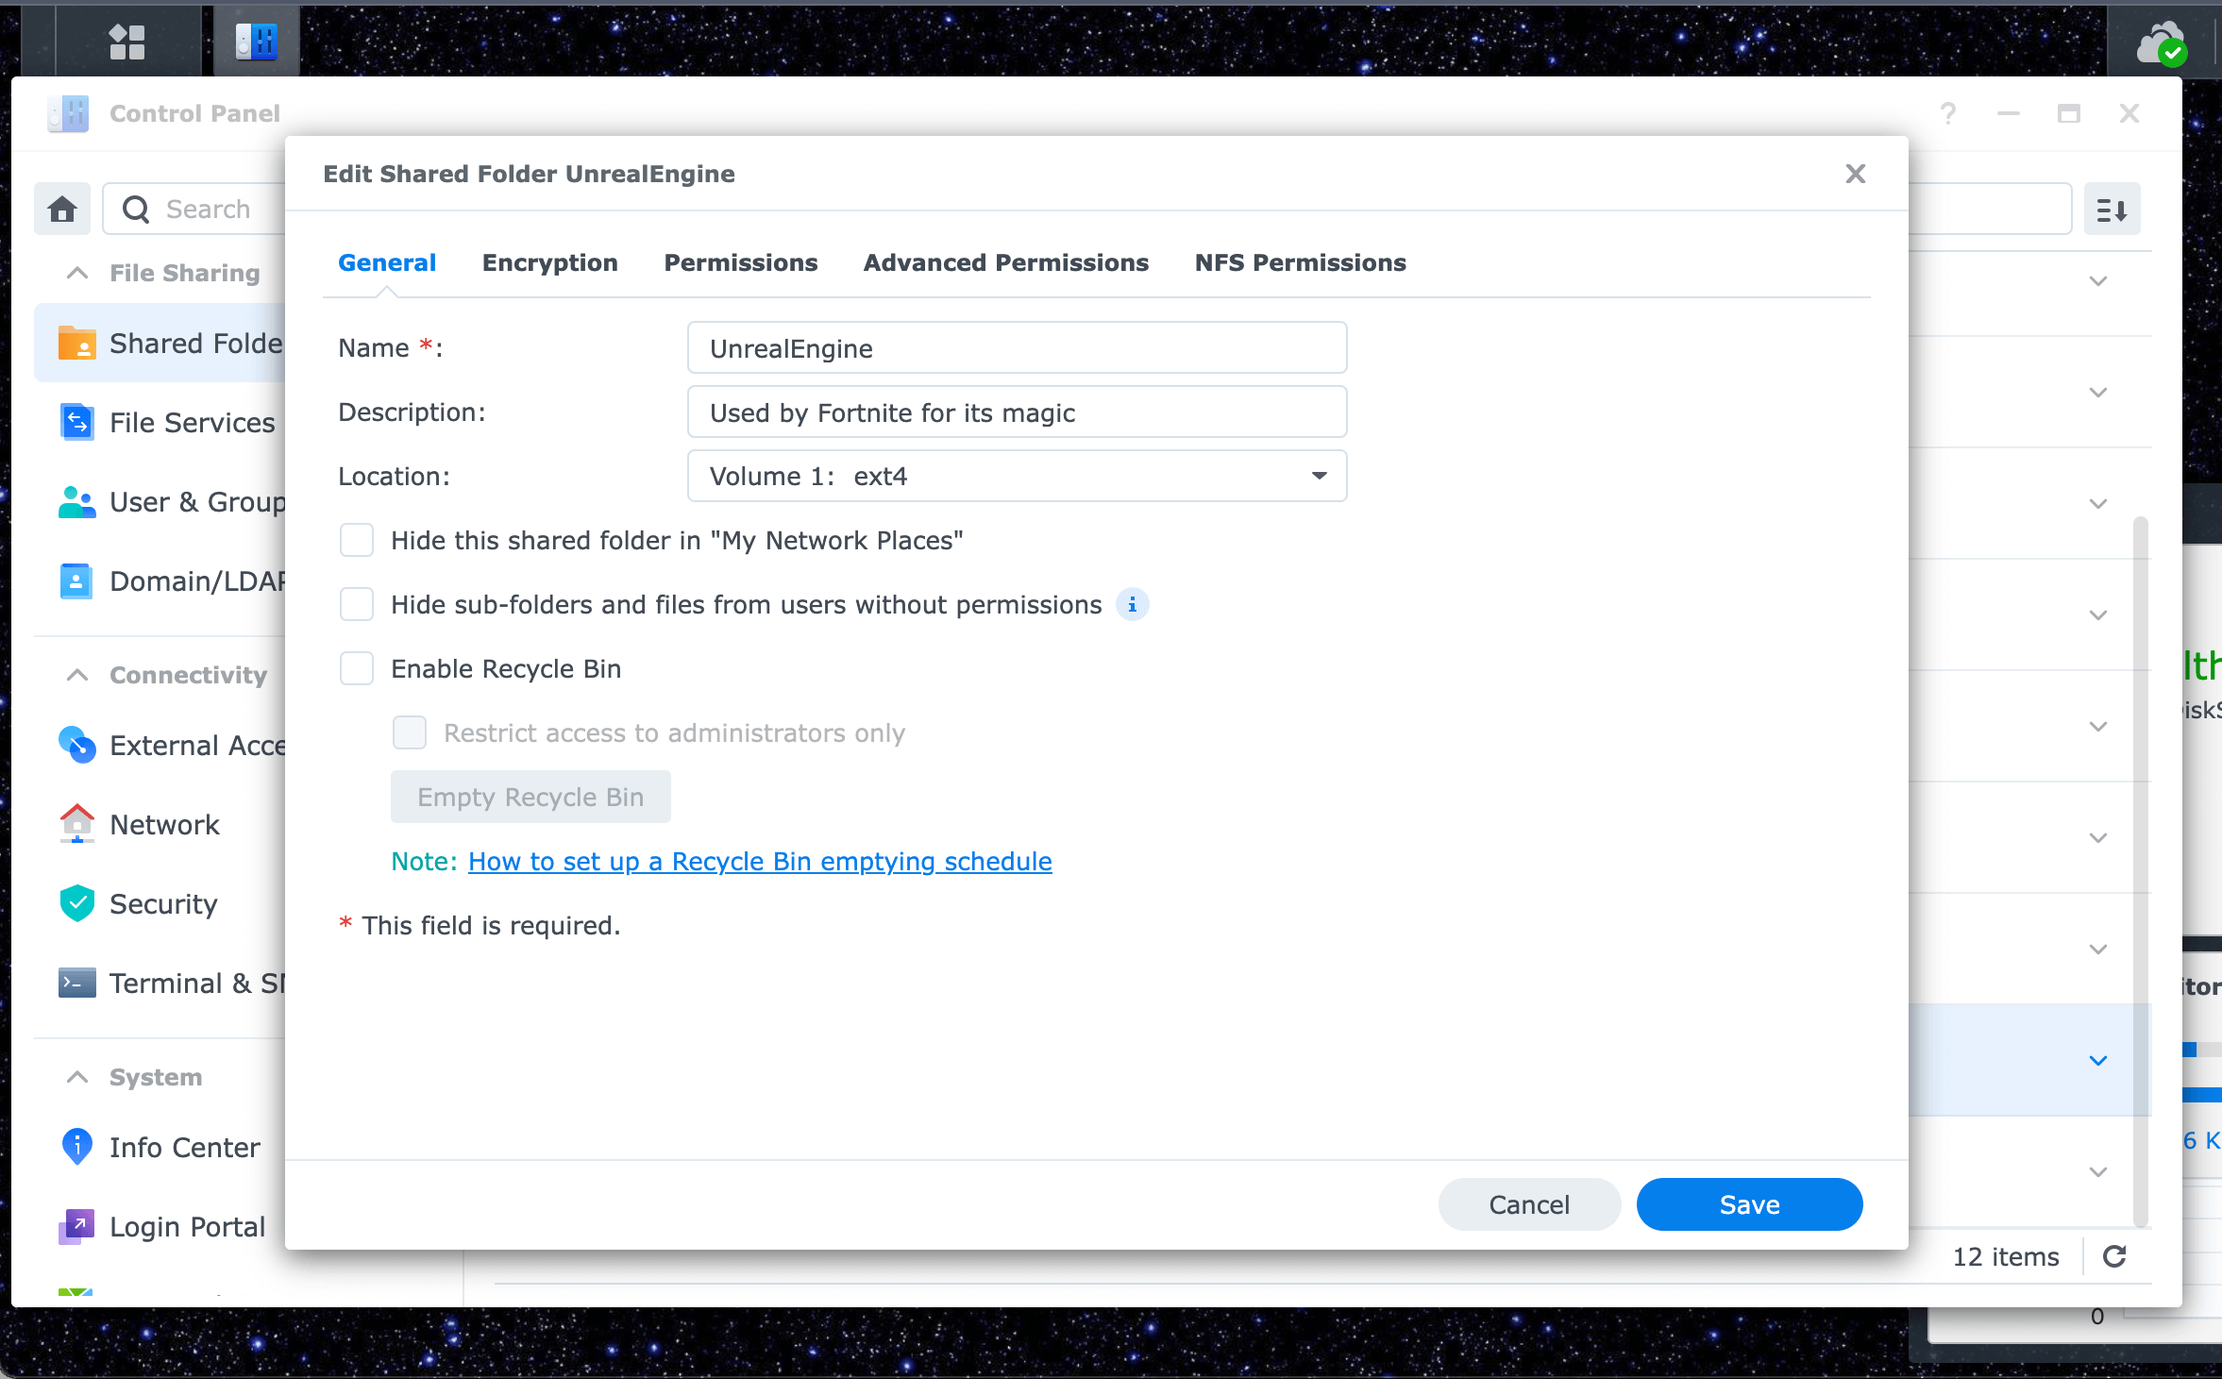Open Shared Folder in sidebar
Screen dimensions: 2222x1379
point(160,343)
